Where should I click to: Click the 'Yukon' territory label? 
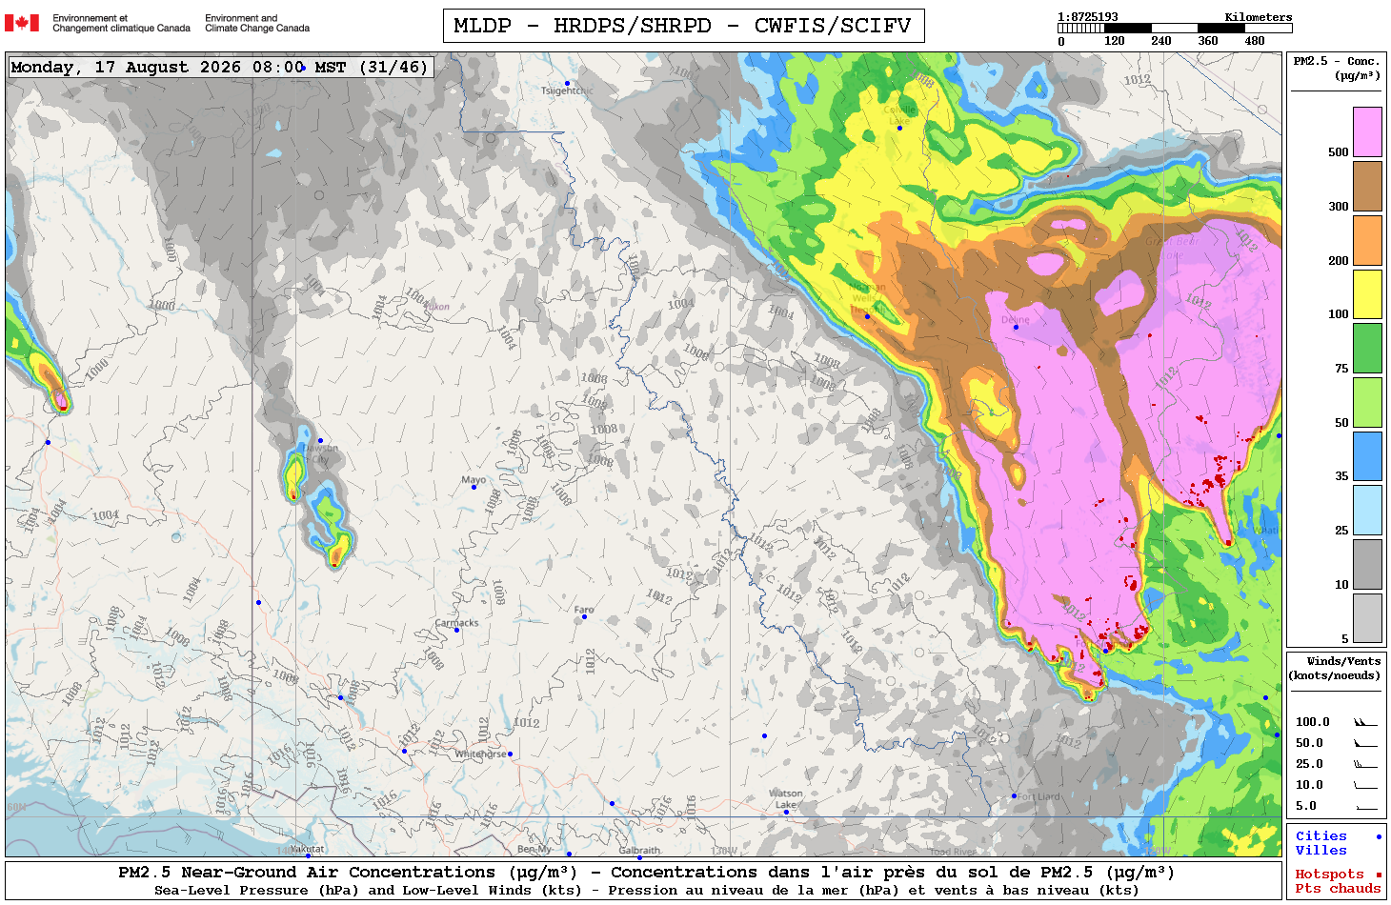[x=436, y=307]
